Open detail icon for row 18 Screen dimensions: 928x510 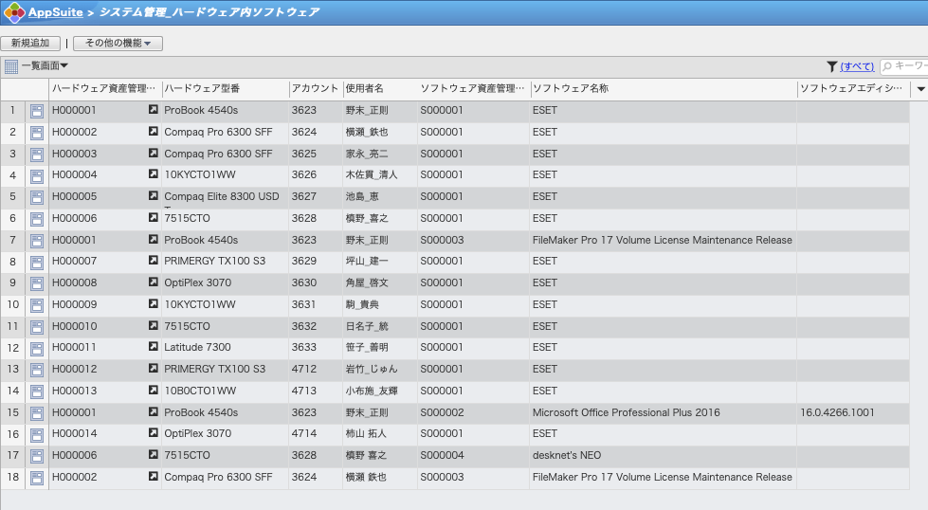37,478
